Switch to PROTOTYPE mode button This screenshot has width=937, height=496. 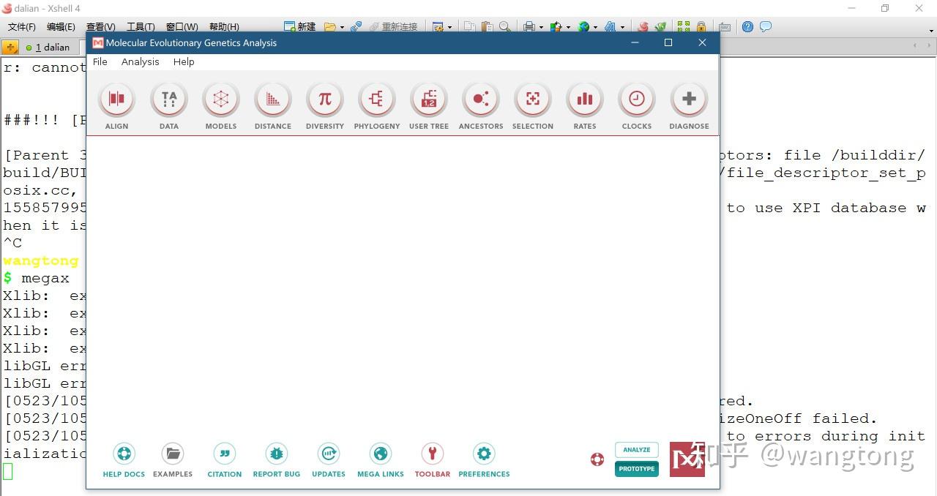pyautogui.click(x=637, y=469)
